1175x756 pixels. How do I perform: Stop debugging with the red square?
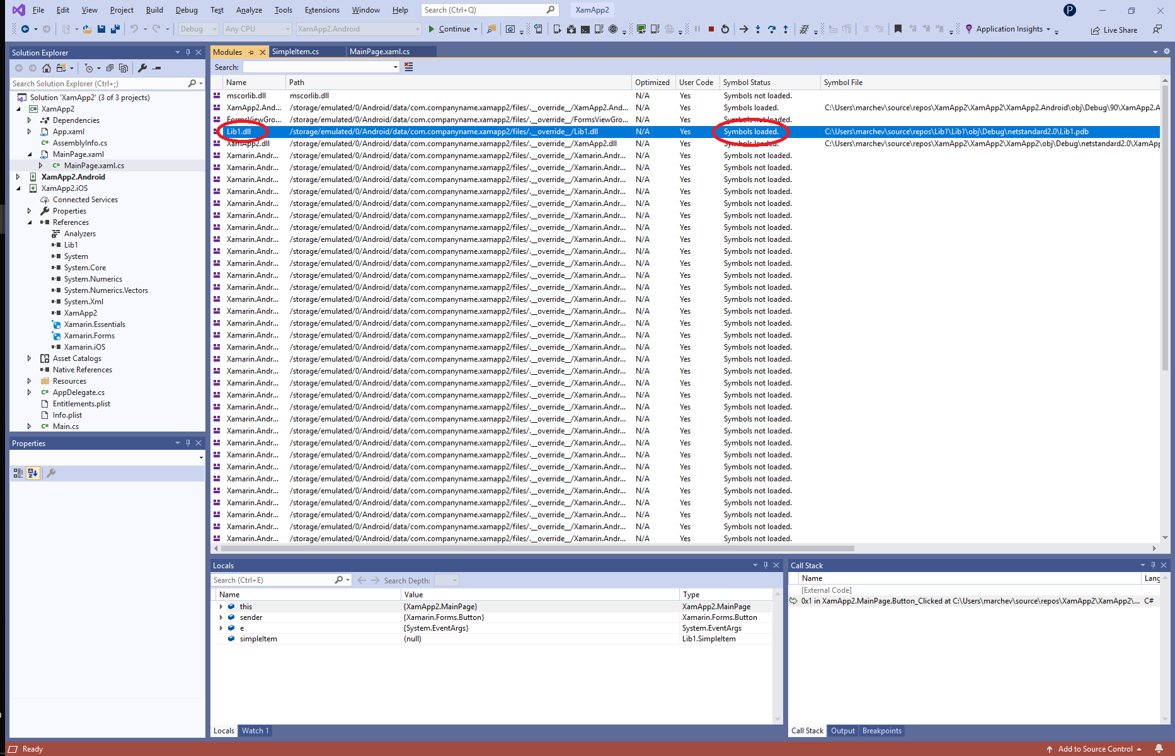pos(711,29)
